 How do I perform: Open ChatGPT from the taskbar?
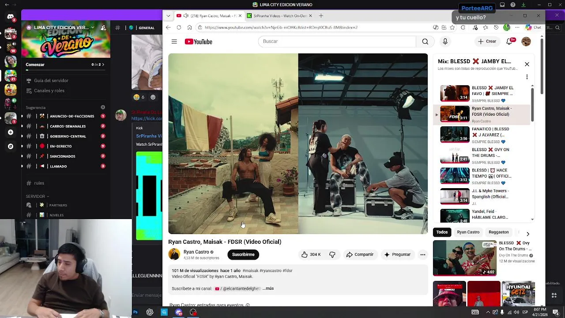click(x=150, y=312)
